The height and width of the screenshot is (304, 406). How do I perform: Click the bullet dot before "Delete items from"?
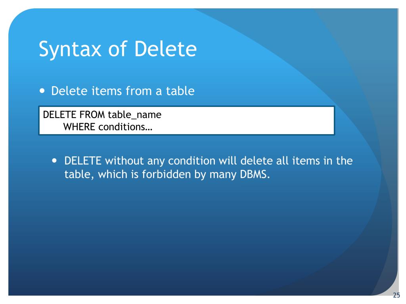42,91
